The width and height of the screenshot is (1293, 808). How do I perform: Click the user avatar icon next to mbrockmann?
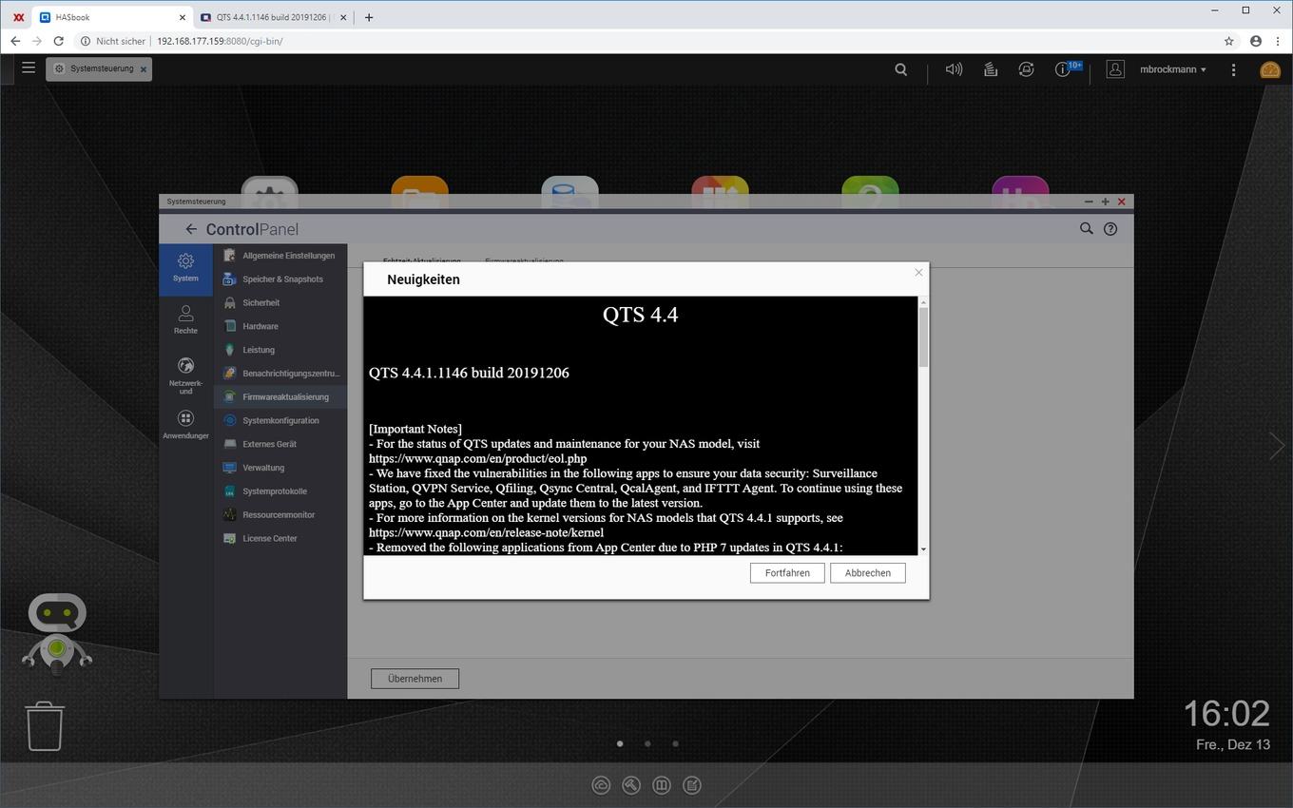[x=1115, y=69]
